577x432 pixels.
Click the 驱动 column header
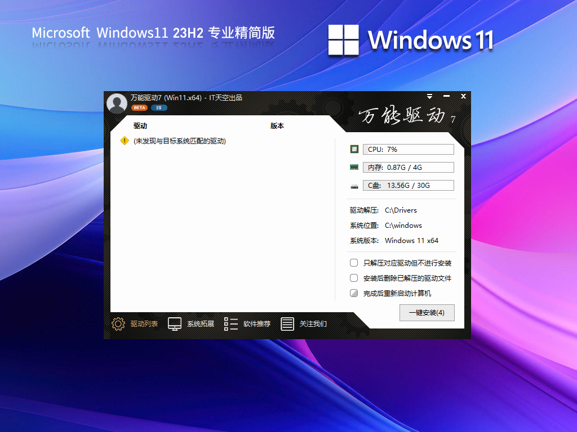[140, 126]
